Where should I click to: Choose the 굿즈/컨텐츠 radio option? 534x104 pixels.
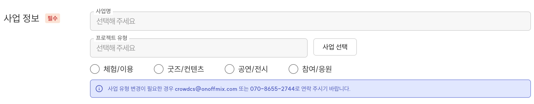pyautogui.click(x=159, y=69)
